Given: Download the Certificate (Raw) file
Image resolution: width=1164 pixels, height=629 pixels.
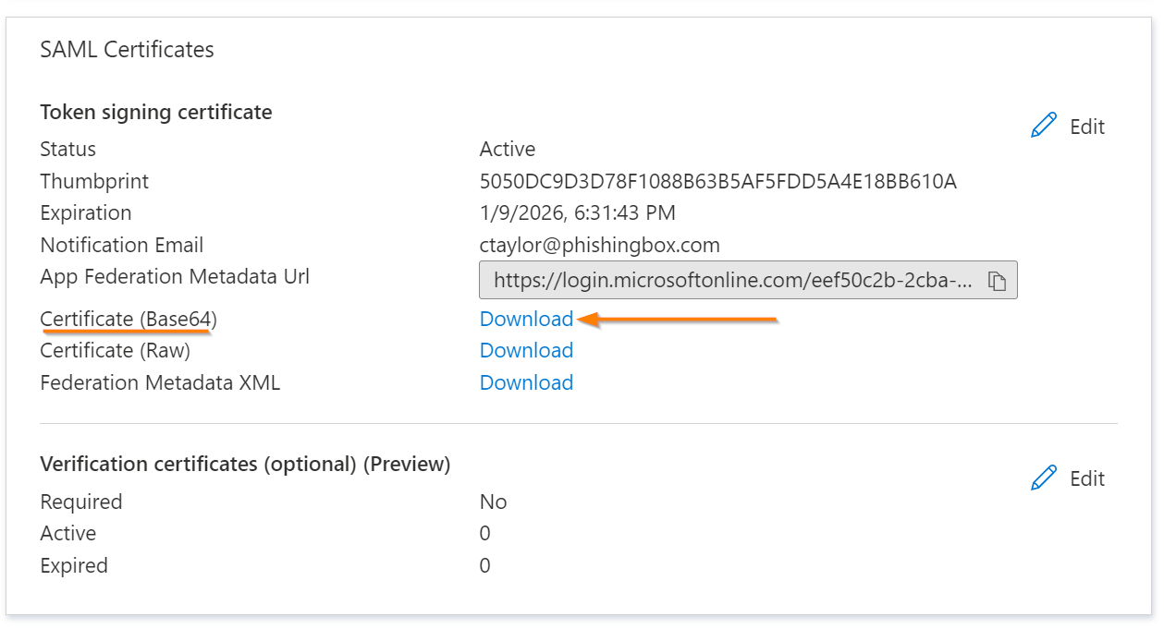Looking at the screenshot, I should pyautogui.click(x=526, y=351).
